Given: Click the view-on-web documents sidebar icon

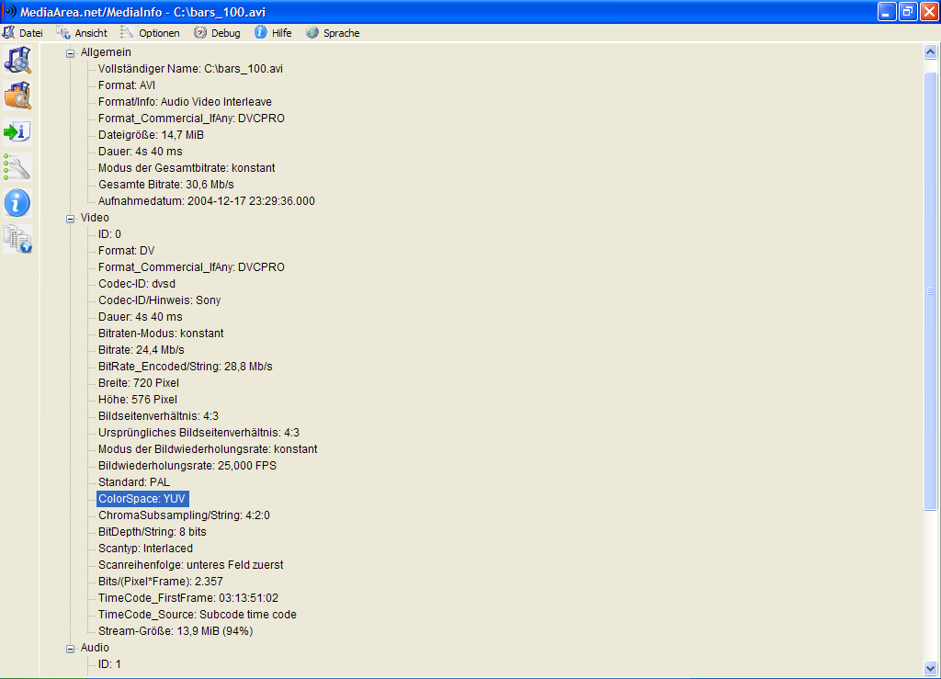Looking at the screenshot, I should [17, 239].
